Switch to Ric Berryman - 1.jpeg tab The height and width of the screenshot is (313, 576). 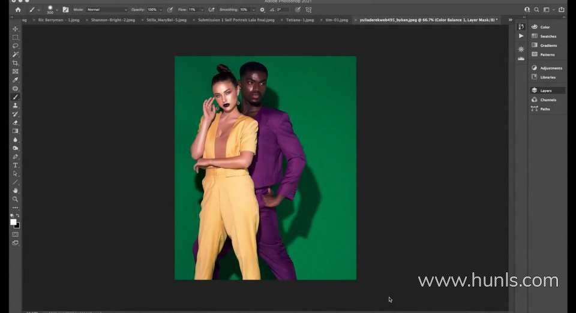[x=59, y=20]
